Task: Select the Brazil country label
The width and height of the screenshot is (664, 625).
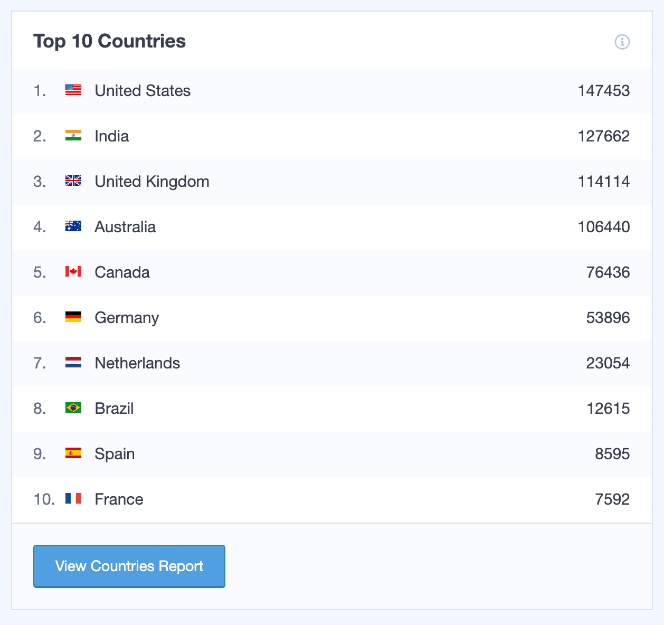Action: point(113,408)
